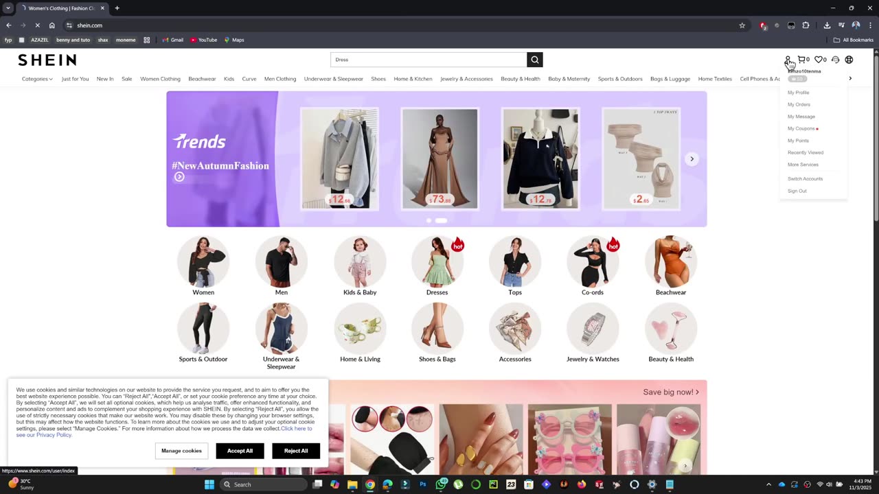Open the Save big now link
879x494 pixels.
[x=671, y=392]
